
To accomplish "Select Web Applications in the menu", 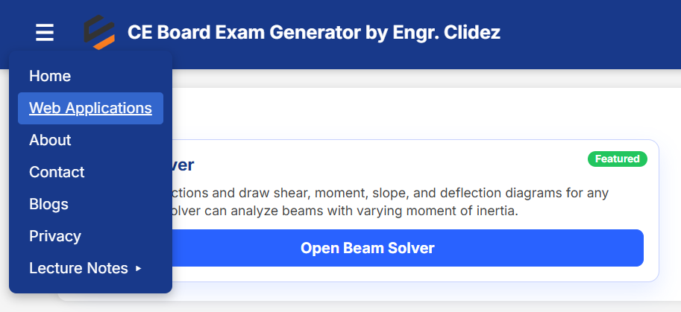I will [90, 108].
